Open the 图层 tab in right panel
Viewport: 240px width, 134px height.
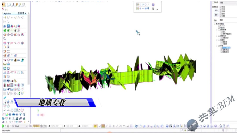coord(221,20)
